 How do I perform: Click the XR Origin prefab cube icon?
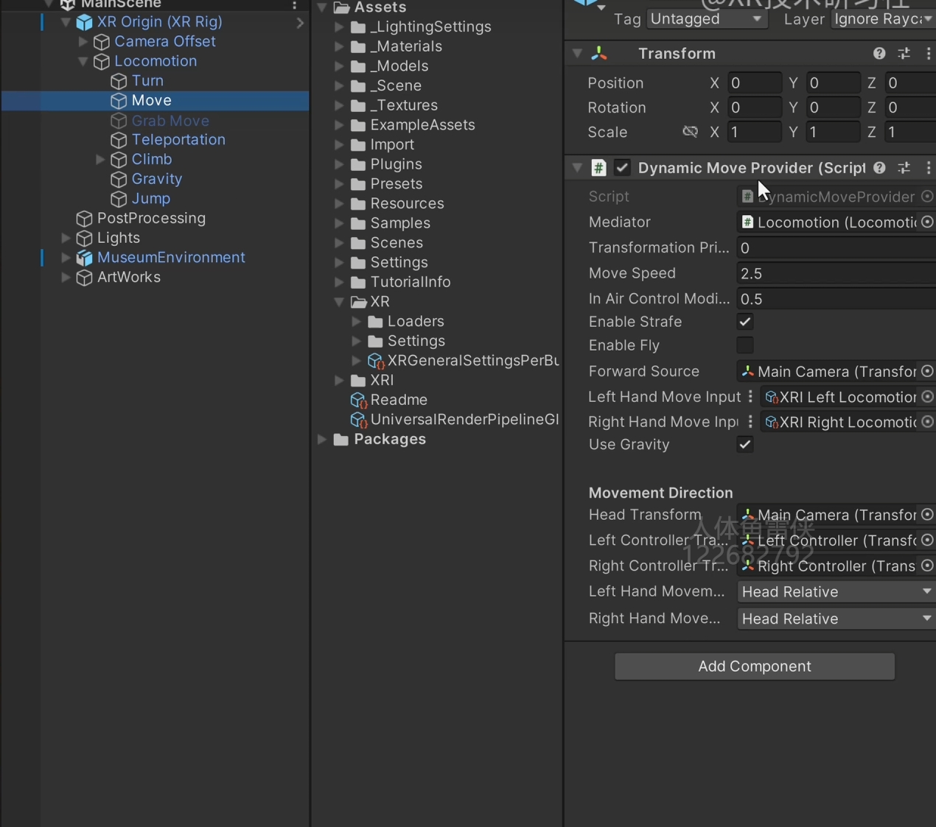coord(85,22)
